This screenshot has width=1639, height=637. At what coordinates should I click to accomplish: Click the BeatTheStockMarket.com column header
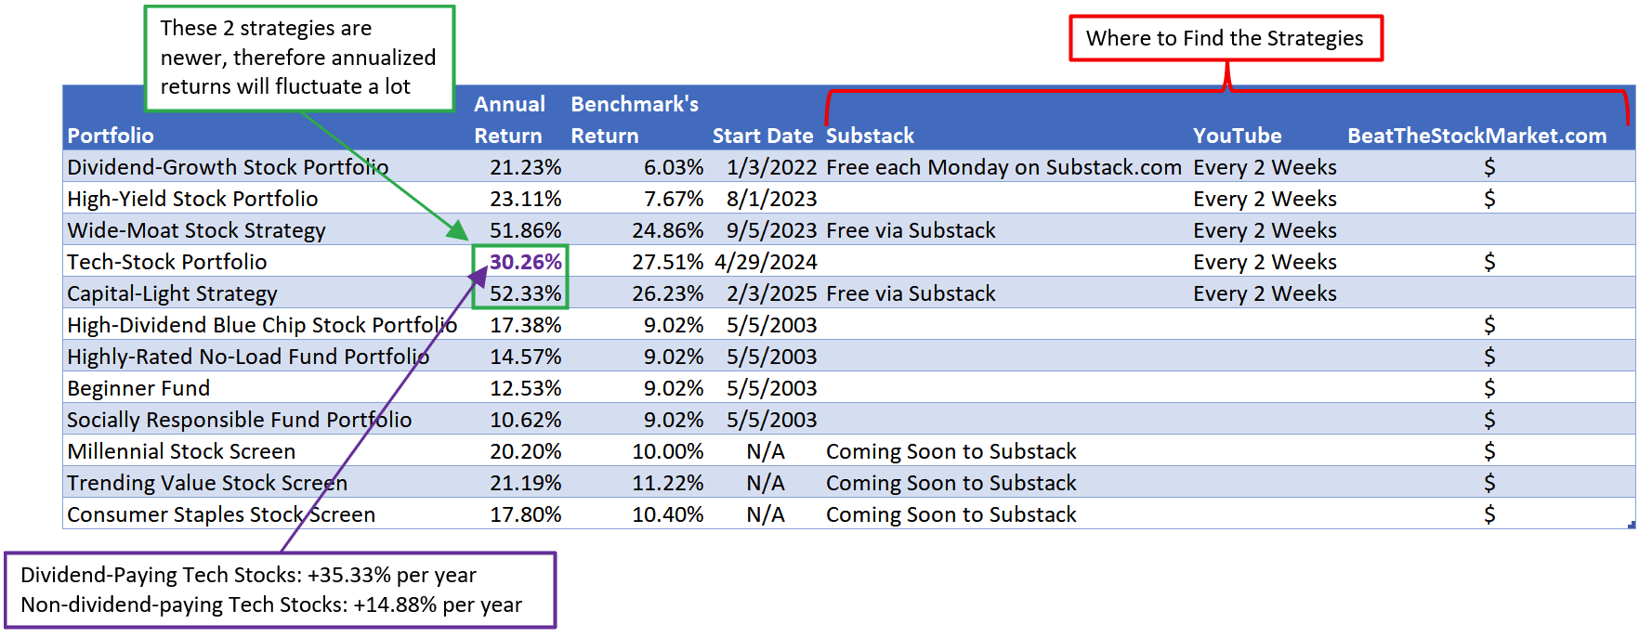click(1477, 136)
